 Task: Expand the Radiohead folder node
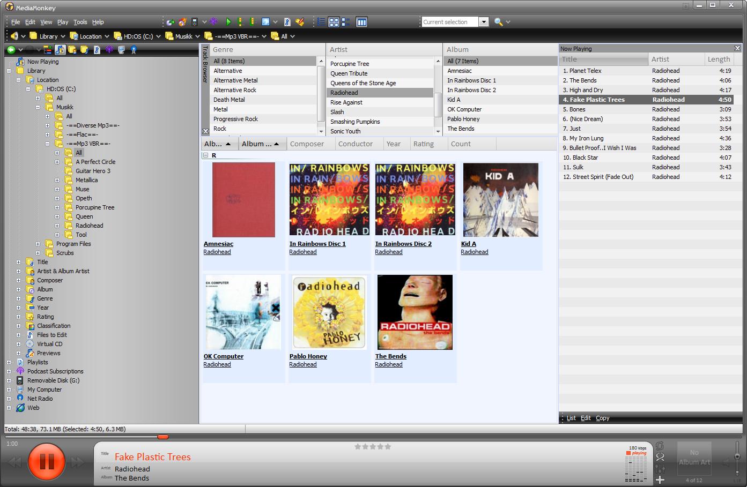[x=57, y=226]
